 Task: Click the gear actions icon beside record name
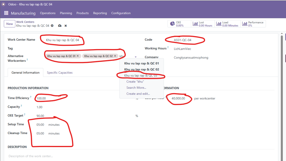pos(52,26)
